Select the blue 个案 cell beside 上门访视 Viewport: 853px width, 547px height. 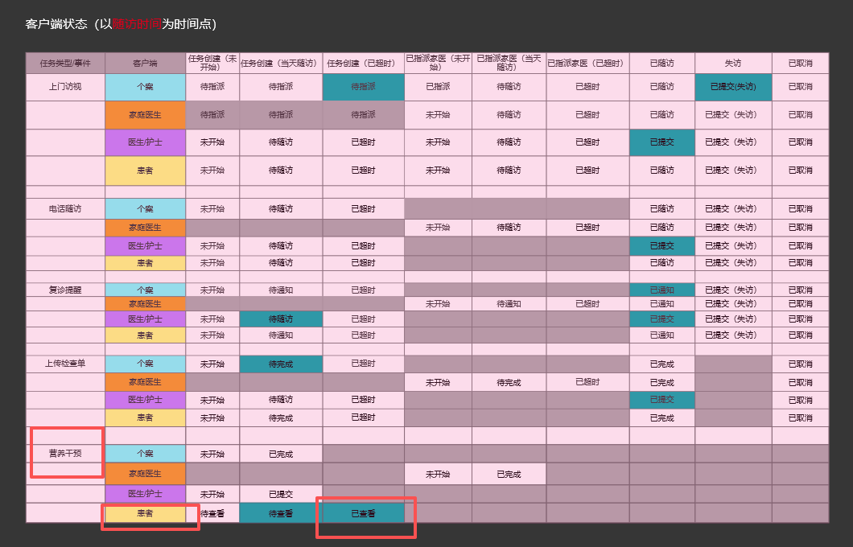coord(145,87)
